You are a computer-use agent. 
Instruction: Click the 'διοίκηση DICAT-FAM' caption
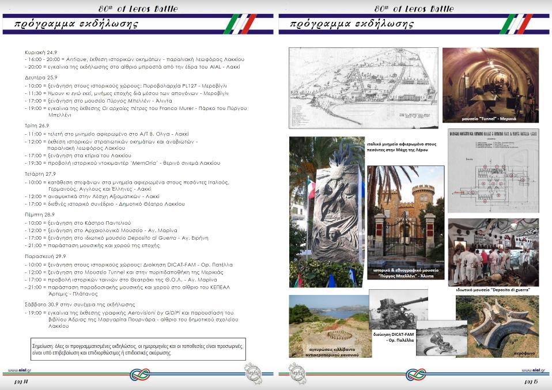[394, 337]
